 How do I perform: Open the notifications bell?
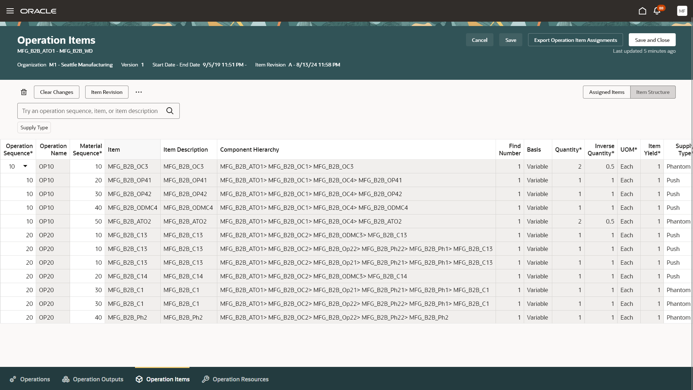point(657,11)
